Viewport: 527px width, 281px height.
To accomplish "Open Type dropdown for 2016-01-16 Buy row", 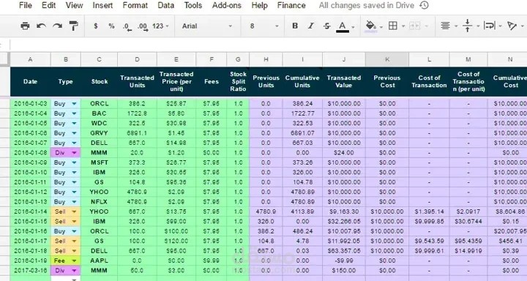I will pyautogui.click(x=74, y=231).
